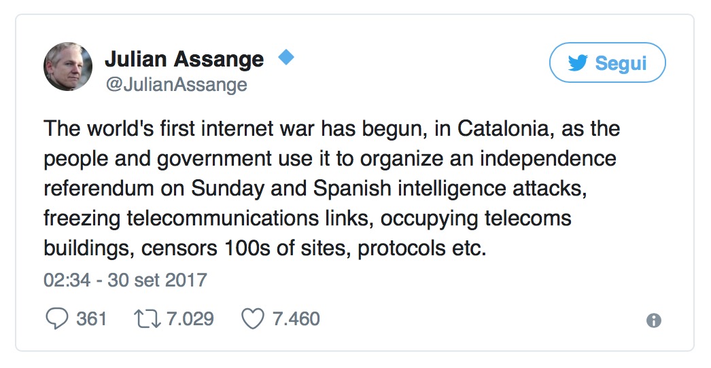
Task: Click the last line ending "protocols etc."
Action: point(265,249)
